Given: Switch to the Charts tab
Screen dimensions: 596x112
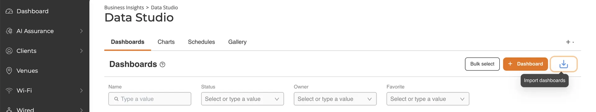Looking at the screenshot, I should click(166, 42).
